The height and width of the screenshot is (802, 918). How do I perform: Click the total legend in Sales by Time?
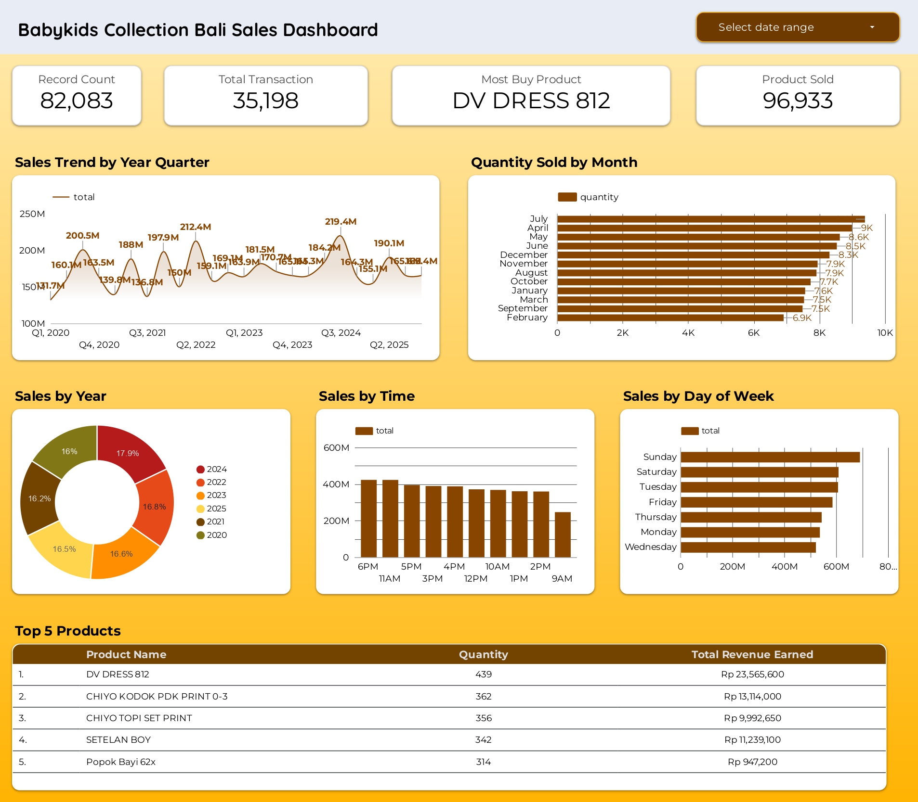coord(375,431)
